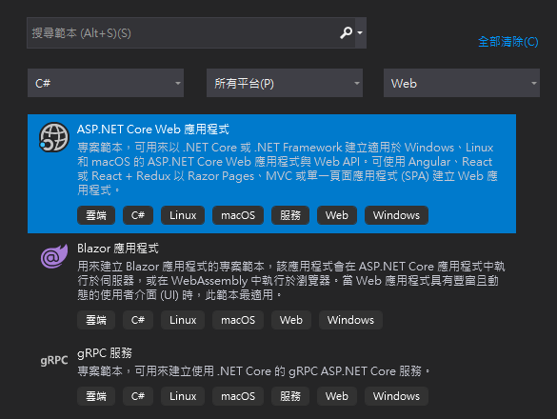Screen dimensions: 557x419
Task: Open the search options dropdown arrow
Action: point(360,32)
